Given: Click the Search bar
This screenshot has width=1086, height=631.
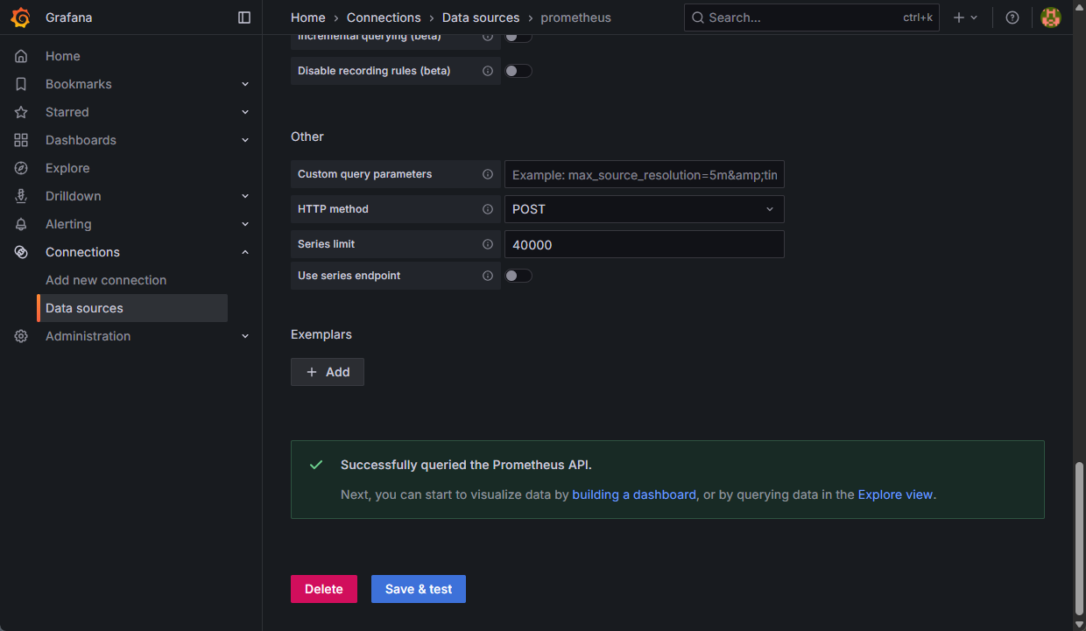Looking at the screenshot, I should click(x=812, y=18).
